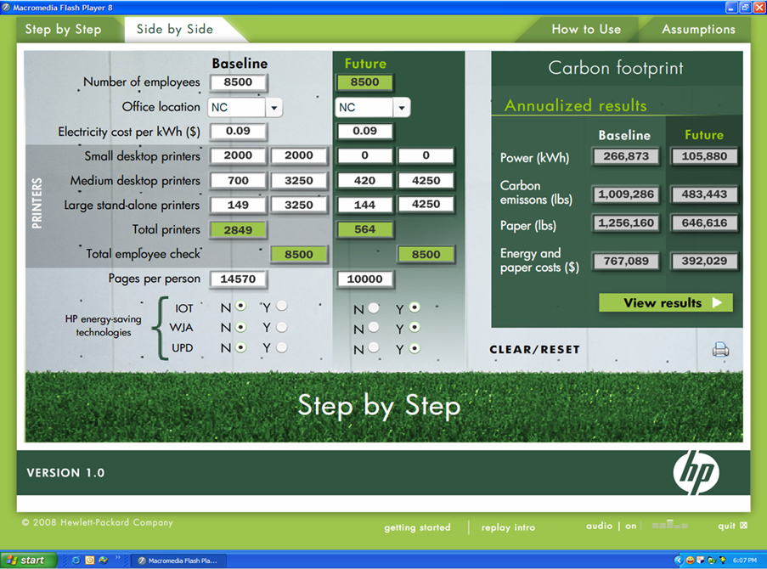The height and width of the screenshot is (569, 767).
Task: Open the How to Use tab
Action: tap(586, 30)
